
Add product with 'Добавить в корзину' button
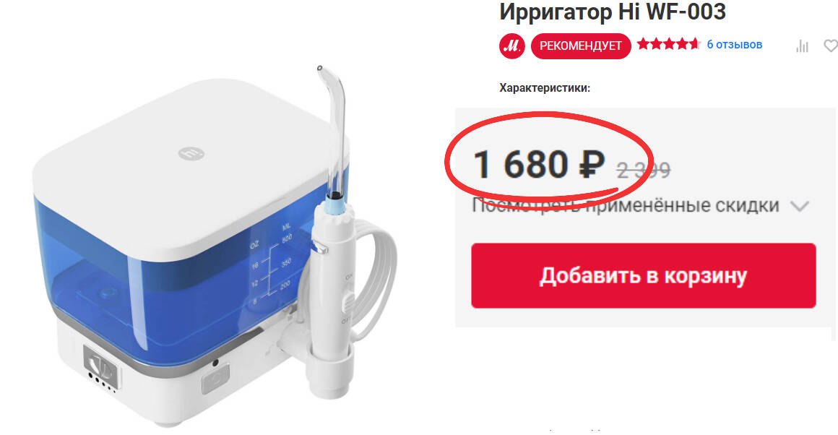coord(644,276)
